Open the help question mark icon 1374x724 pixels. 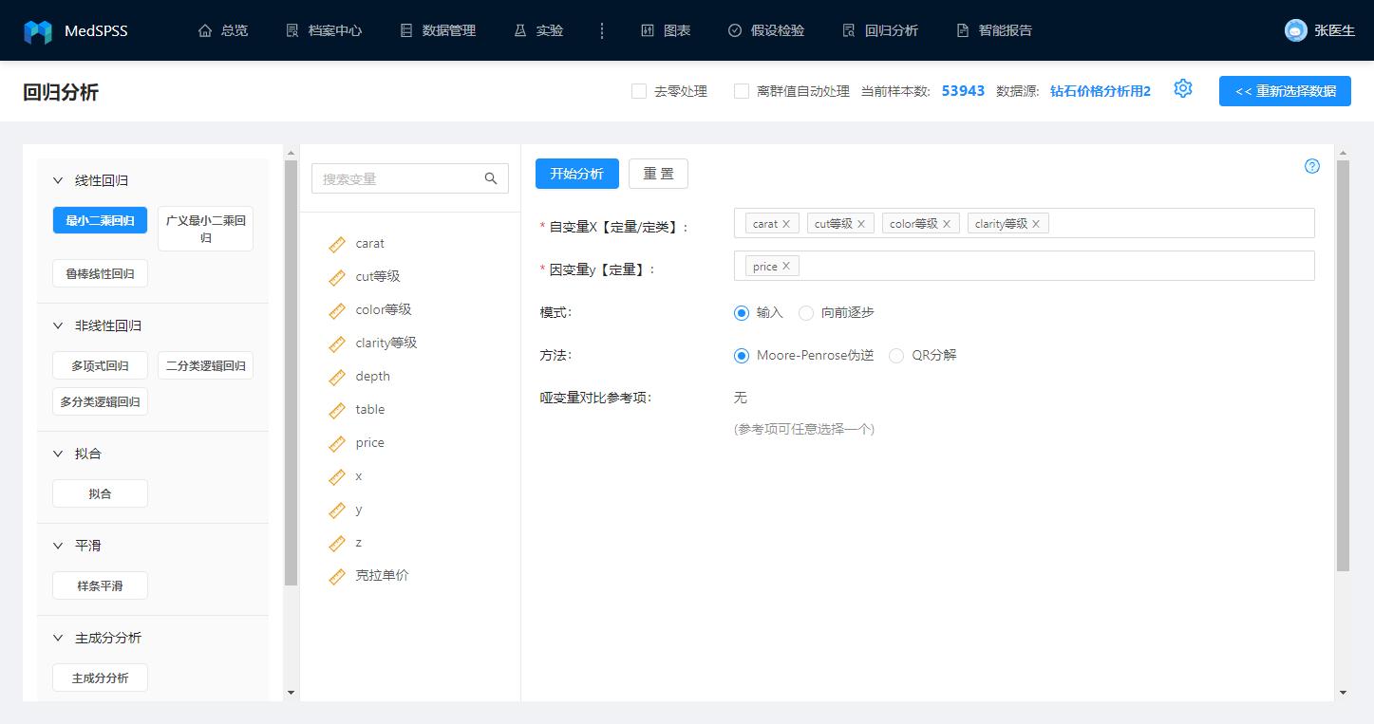tap(1311, 165)
